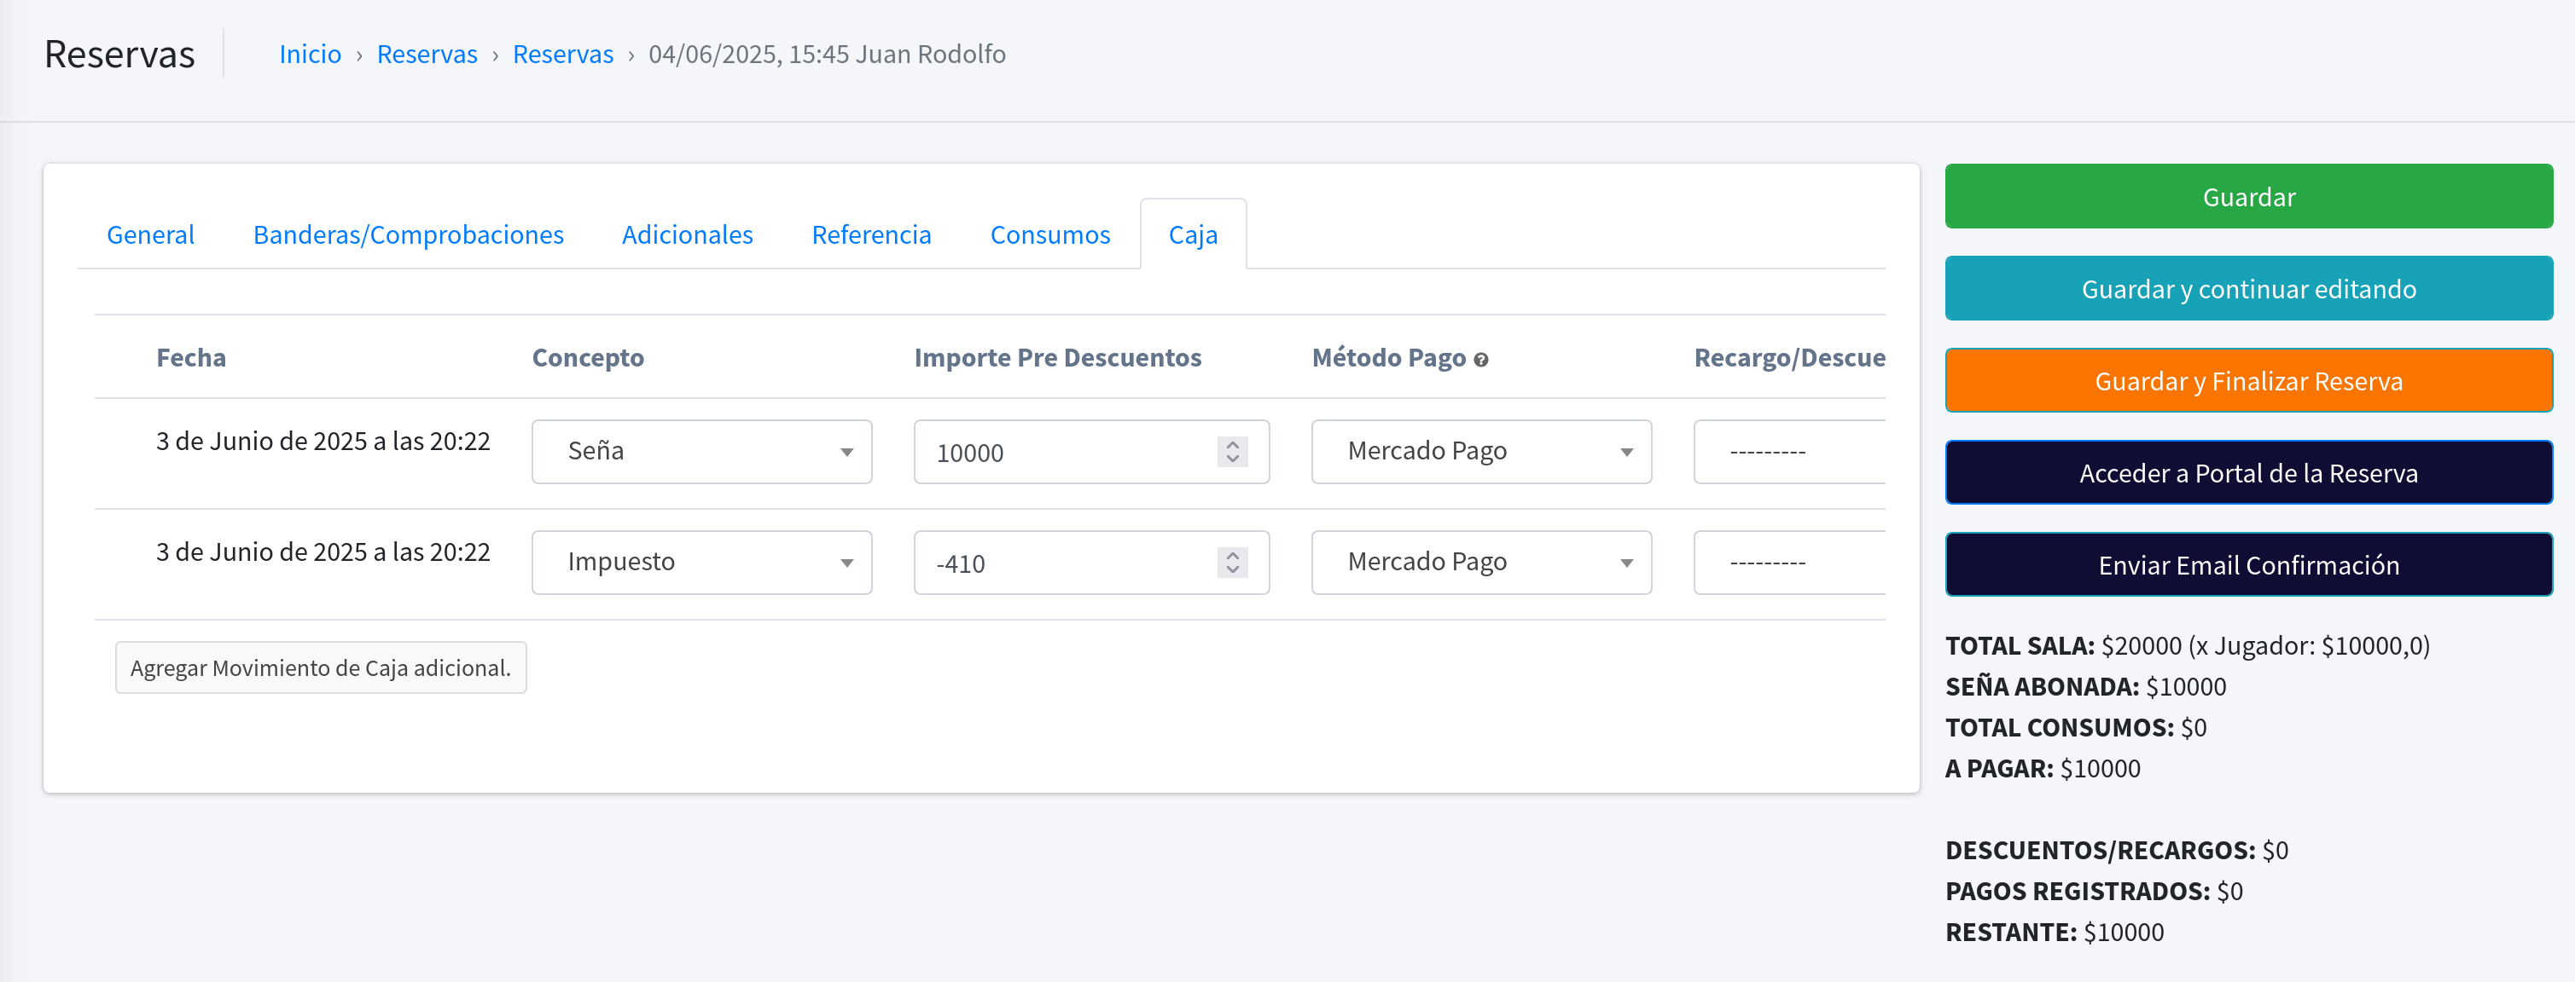
Task: Add an additional Caja movement
Action: tap(320, 667)
